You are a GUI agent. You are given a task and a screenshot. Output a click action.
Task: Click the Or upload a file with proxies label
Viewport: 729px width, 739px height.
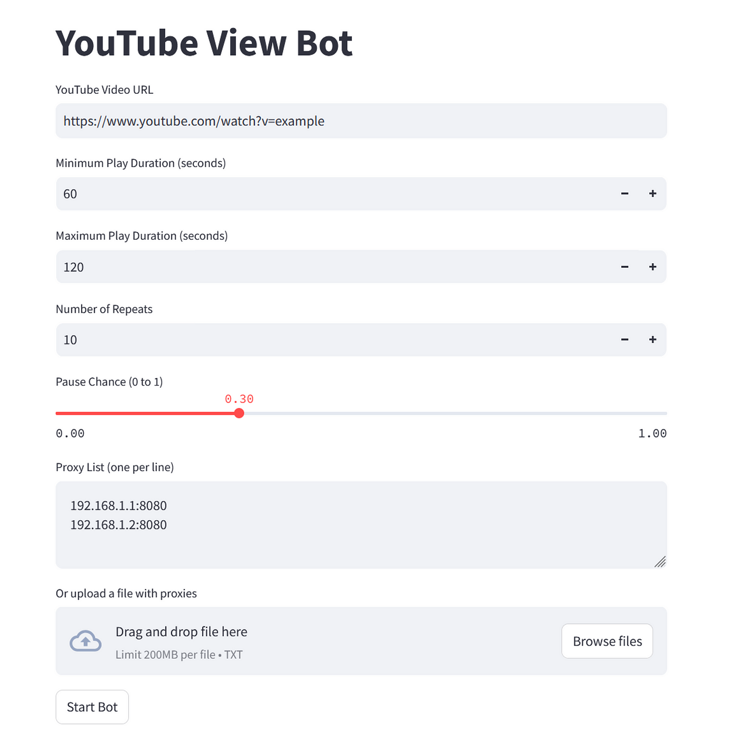click(x=126, y=594)
